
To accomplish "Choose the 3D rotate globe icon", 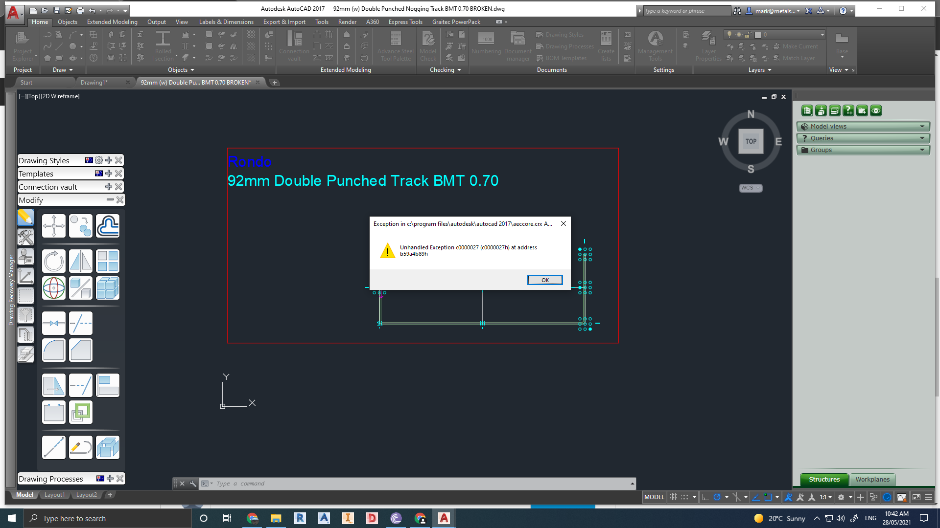I will click(54, 288).
